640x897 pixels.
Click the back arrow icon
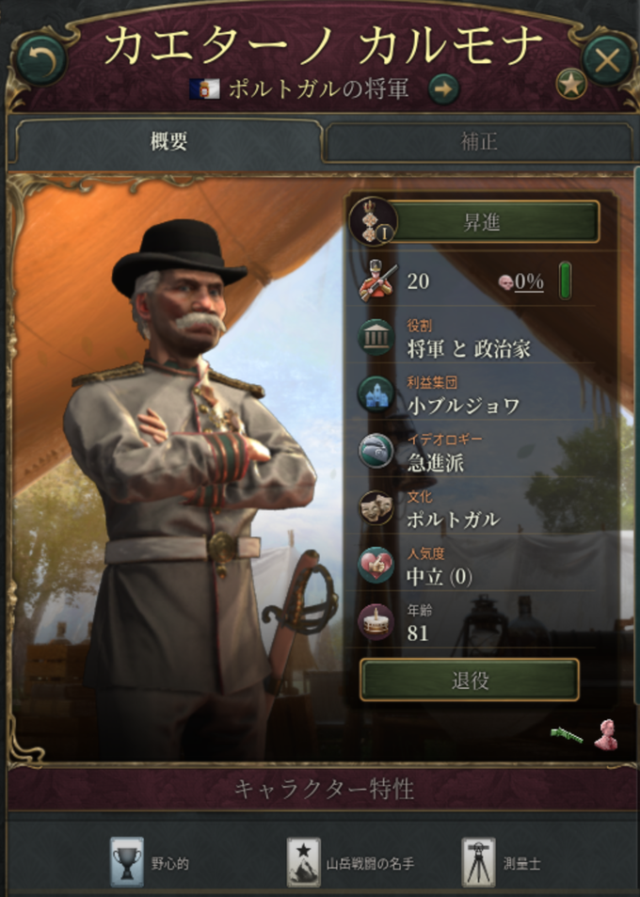(x=40, y=60)
